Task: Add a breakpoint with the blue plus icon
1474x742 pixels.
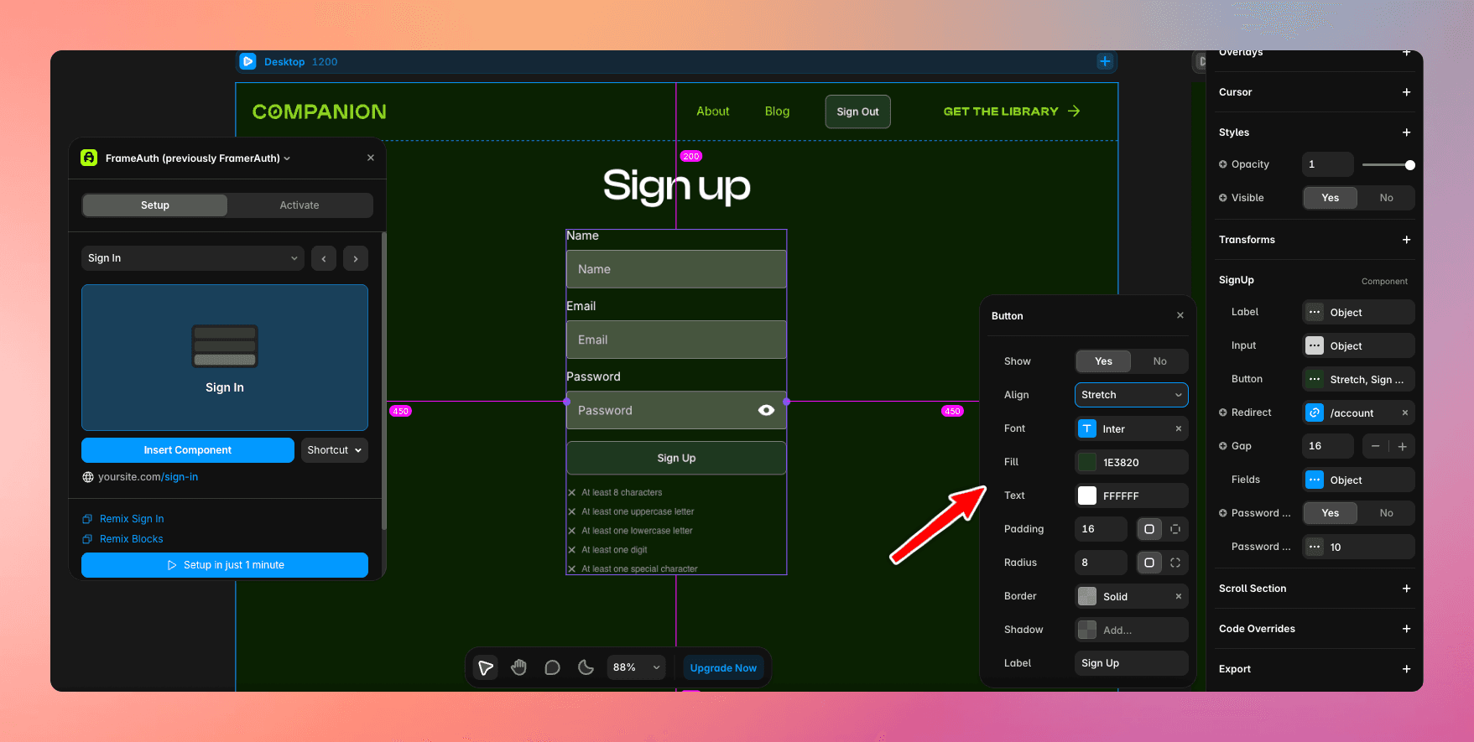Action: coord(1105,61)
